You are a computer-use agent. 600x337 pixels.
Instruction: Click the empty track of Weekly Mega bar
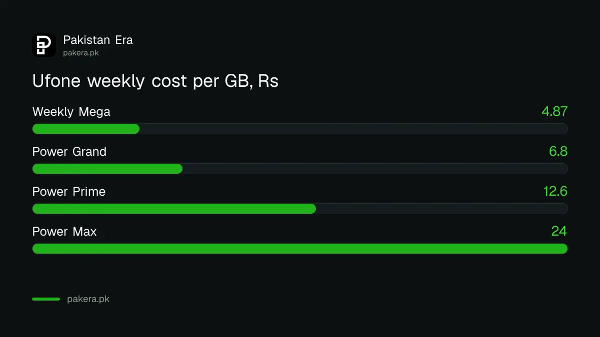pyautogui.click(x=353, y=129)
